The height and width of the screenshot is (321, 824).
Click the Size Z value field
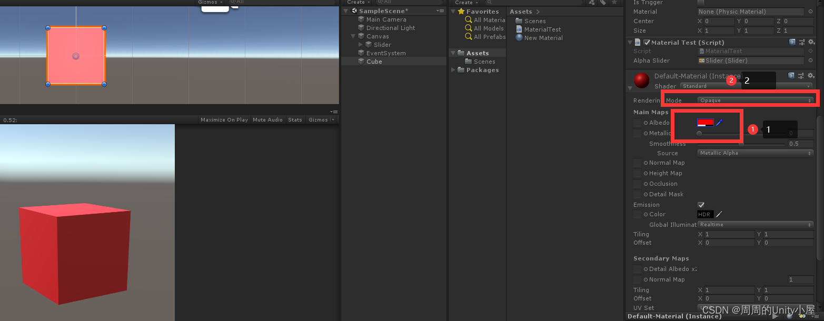pos(798,31)
